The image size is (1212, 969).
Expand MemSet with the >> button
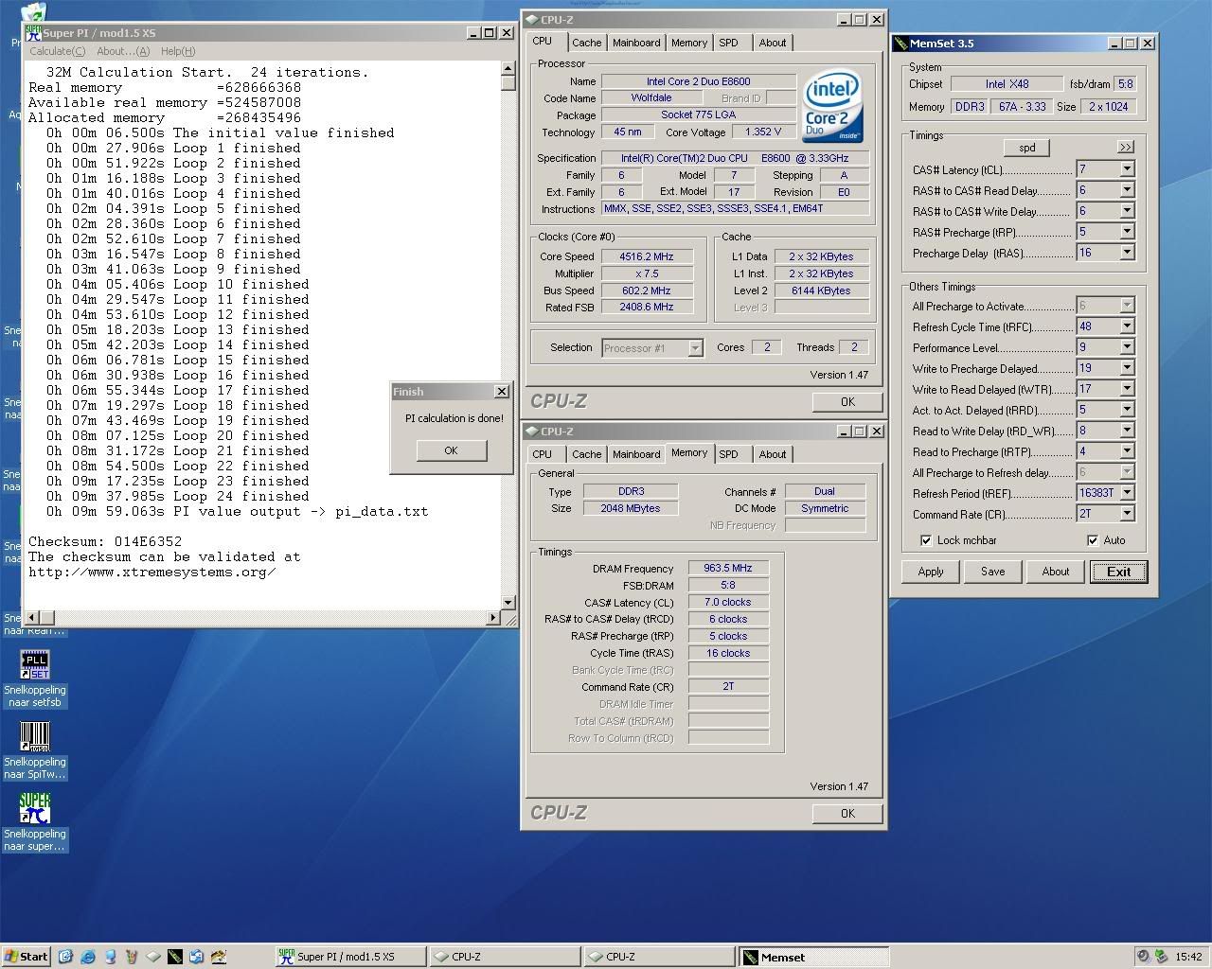(x=1125, y=148)
